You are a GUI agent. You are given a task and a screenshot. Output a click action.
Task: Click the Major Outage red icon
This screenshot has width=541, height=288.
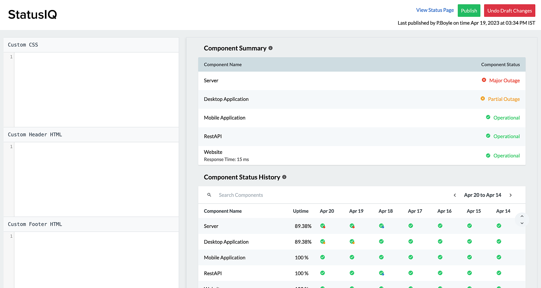[484, 80]
